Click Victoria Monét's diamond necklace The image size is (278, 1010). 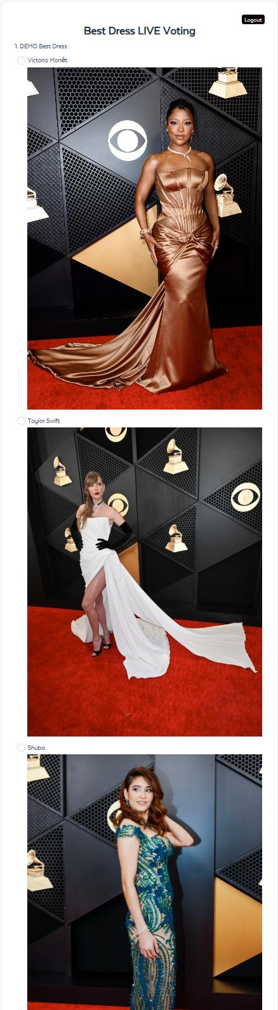pyautogui.click(x=180, y=153)
